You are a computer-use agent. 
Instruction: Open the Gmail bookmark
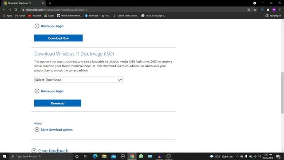[x=20, y=16]
